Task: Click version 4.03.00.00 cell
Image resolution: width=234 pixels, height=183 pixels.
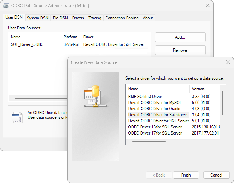Action: coord(201,109)
